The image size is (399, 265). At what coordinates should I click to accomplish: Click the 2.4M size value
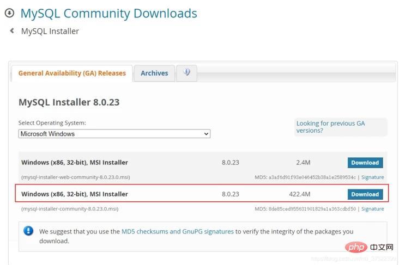[303, 163]
